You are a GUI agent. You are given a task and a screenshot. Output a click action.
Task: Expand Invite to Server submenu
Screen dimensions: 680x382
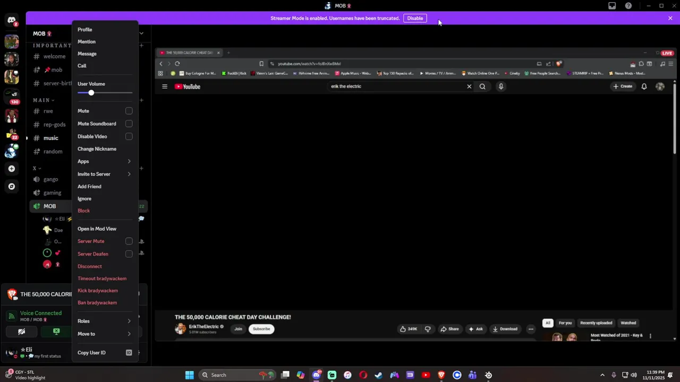(129, 174)
